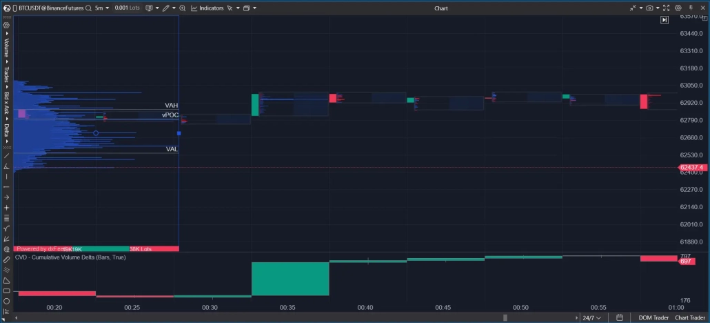Viewport: 710px width, 323px height.
Task: Select the trend line drawing tool
Action: pyautogui.click(x=6, y=155)
